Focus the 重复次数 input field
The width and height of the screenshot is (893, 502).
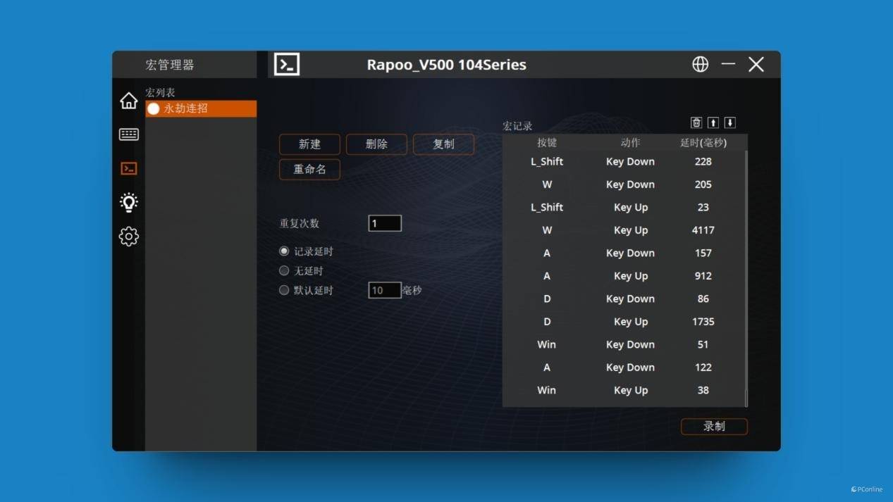coord(385,223)
